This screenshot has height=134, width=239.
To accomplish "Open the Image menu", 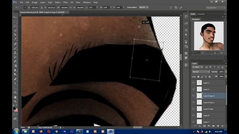I will (x=35, y=2).
